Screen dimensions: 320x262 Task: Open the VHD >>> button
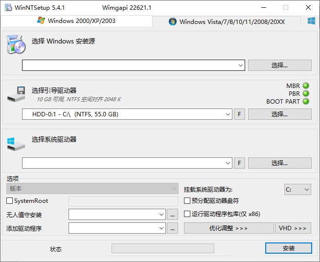[x=293, y=228]
